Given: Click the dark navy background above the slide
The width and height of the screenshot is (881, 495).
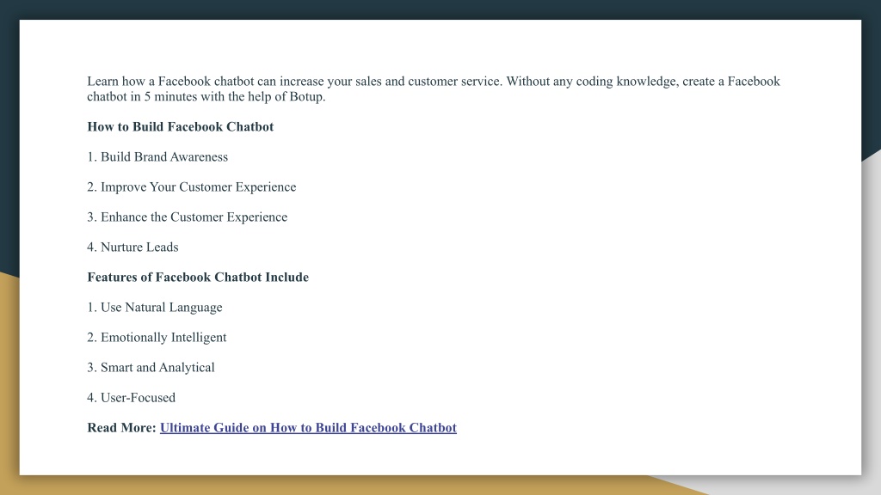Looking at the screenshot, I should click(x=440, y=9).
